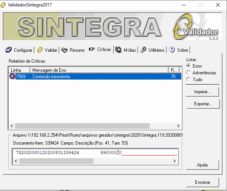
Task: Click the 9900000 value in the record line
Action: [x=111, y=152]
